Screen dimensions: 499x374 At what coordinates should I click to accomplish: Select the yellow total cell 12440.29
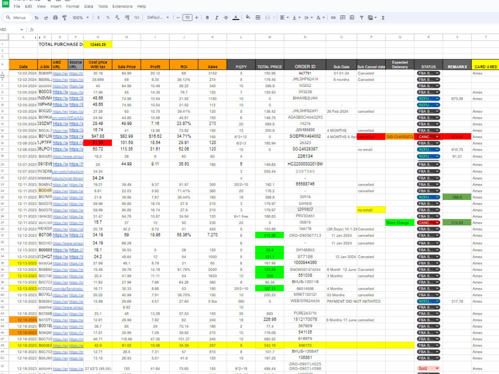point(98,44)
